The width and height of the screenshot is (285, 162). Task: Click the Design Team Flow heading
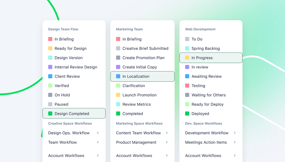coord(63,29)
